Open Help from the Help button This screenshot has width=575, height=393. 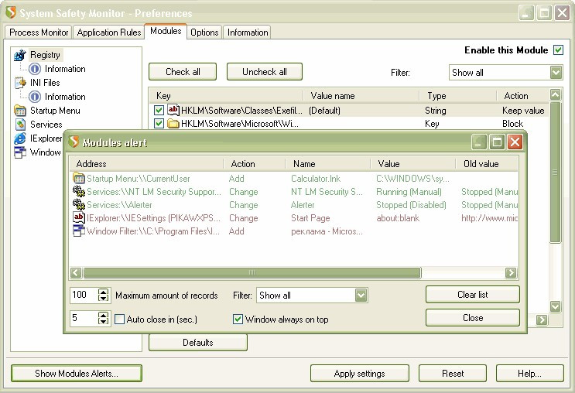coord(529,373)
